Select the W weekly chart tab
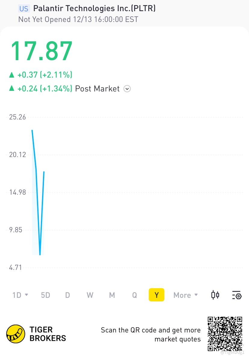 [90, 295]
